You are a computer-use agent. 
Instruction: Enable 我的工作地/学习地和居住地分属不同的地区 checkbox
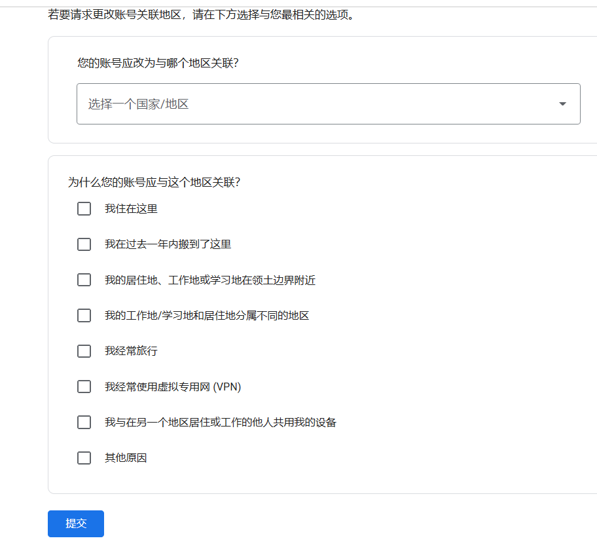(x=84, y=316)
